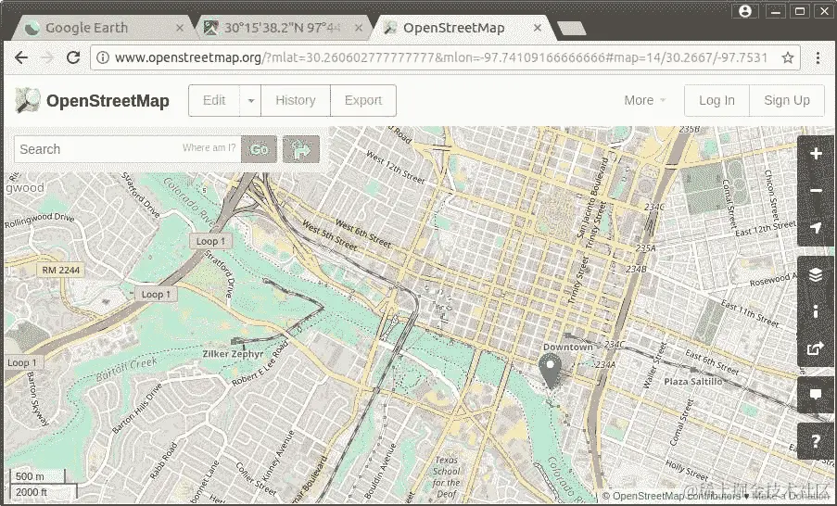
Task: Show my location arrow icon
Action: point(816,228)
